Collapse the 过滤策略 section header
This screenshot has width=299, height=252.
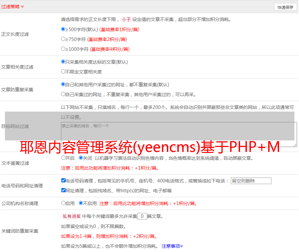pyautogui.click(x=12, y=7)
